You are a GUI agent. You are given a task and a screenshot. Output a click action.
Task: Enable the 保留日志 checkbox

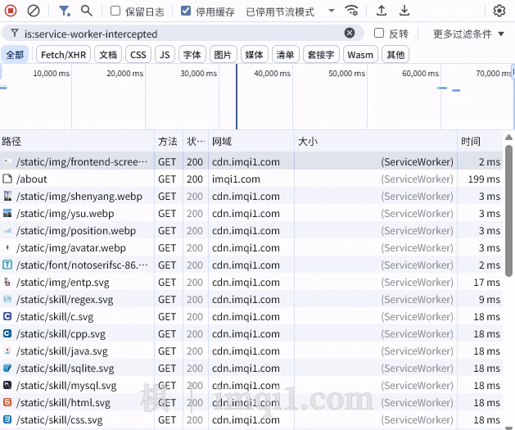click(115, 11)
